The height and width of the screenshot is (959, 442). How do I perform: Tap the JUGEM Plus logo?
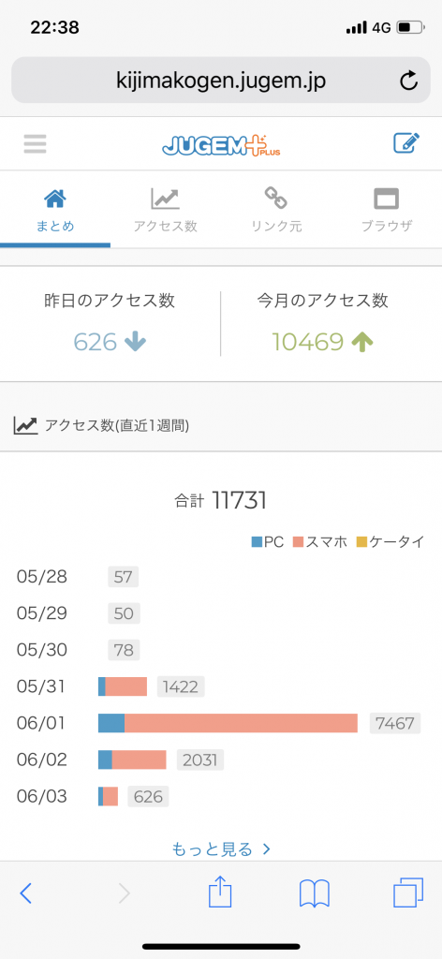tap(221, 144)
